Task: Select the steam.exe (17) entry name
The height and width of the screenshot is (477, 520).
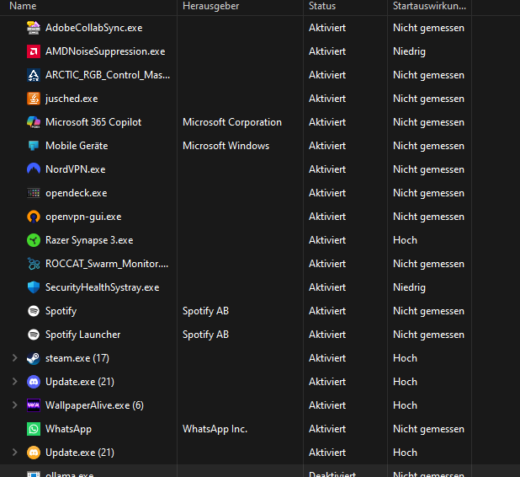Action: tap(77, 358)
